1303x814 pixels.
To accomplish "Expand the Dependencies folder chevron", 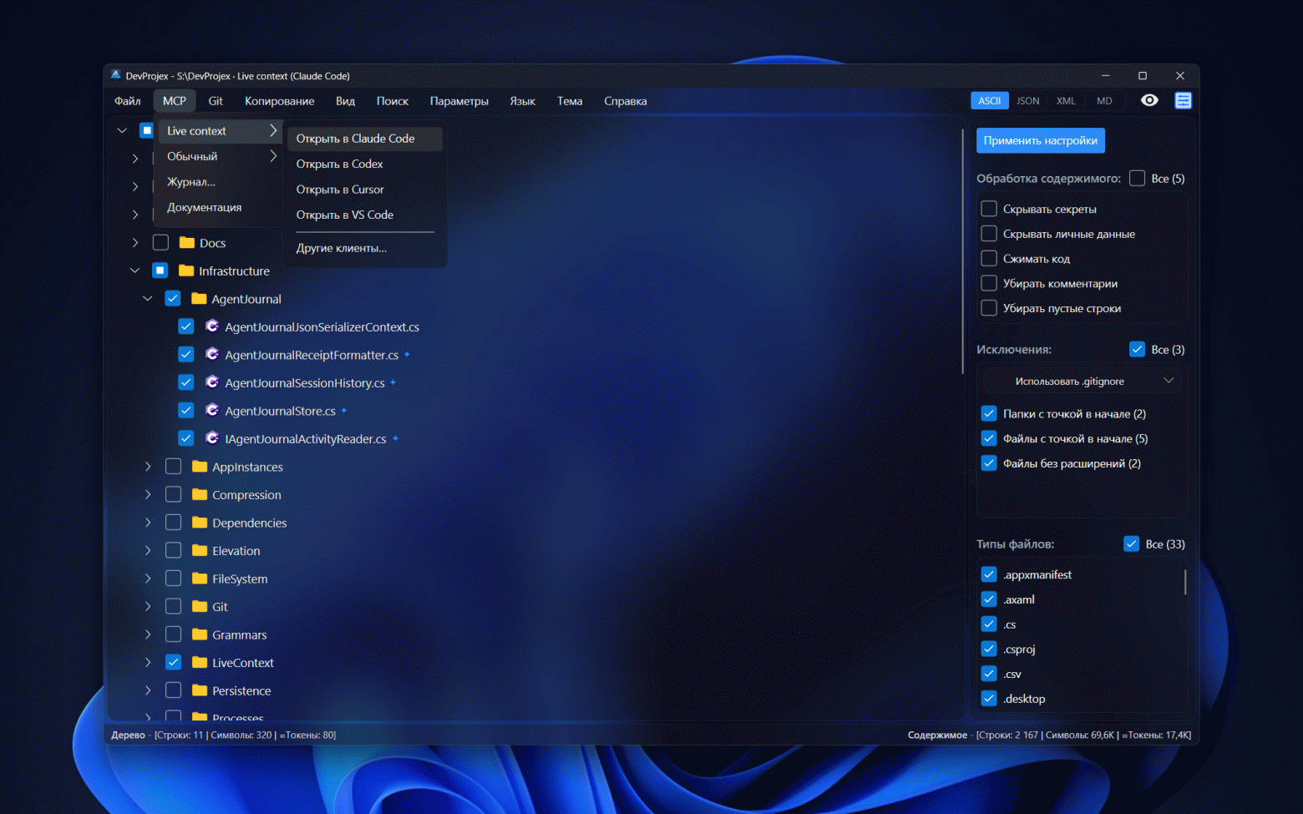I will pyautogui.click(x=148, y=523).
